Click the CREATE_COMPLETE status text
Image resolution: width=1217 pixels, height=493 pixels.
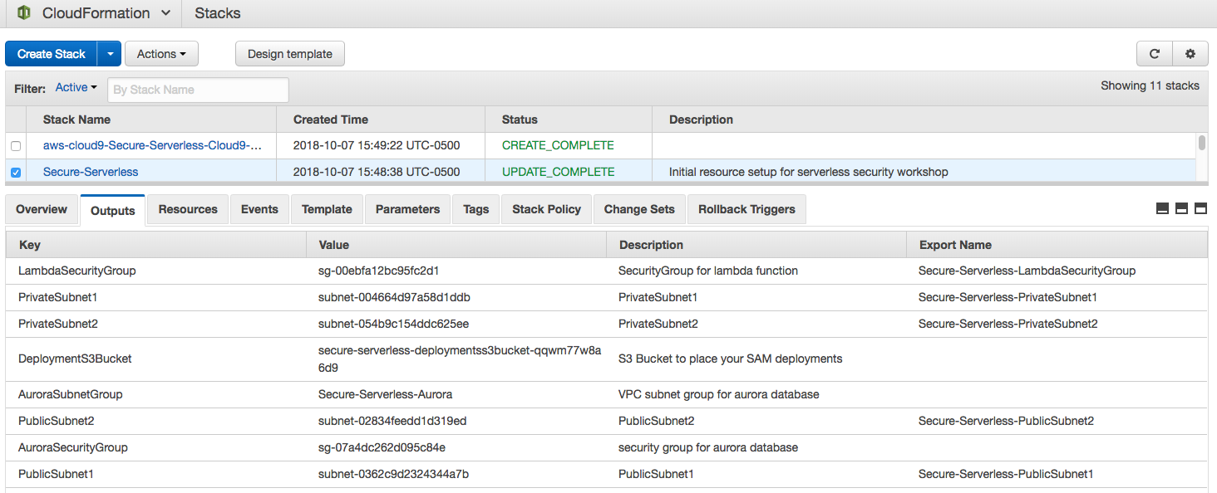coord(558,145)
